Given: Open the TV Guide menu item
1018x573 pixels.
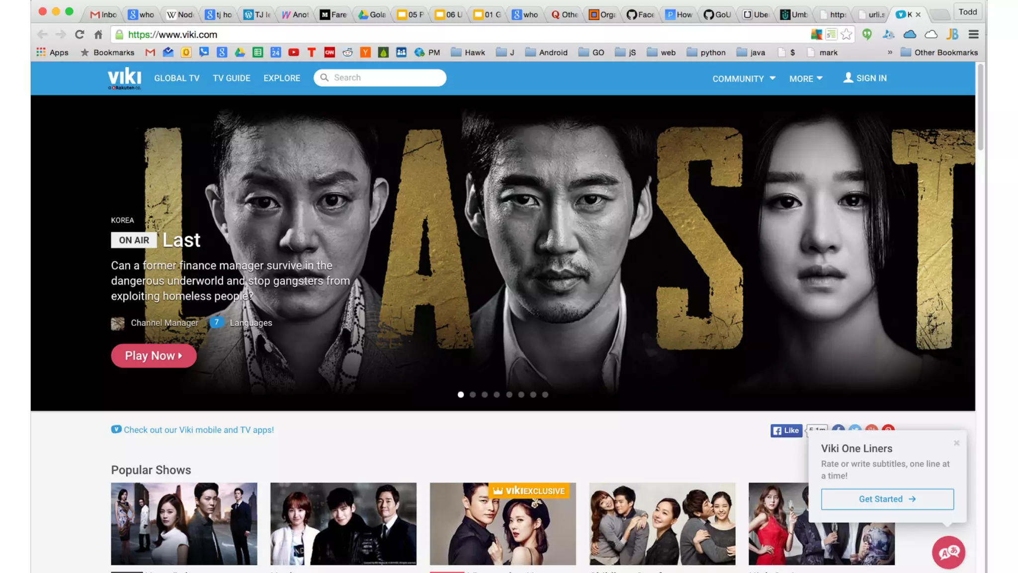Looking at the screenshot, I should click(232, 78).
